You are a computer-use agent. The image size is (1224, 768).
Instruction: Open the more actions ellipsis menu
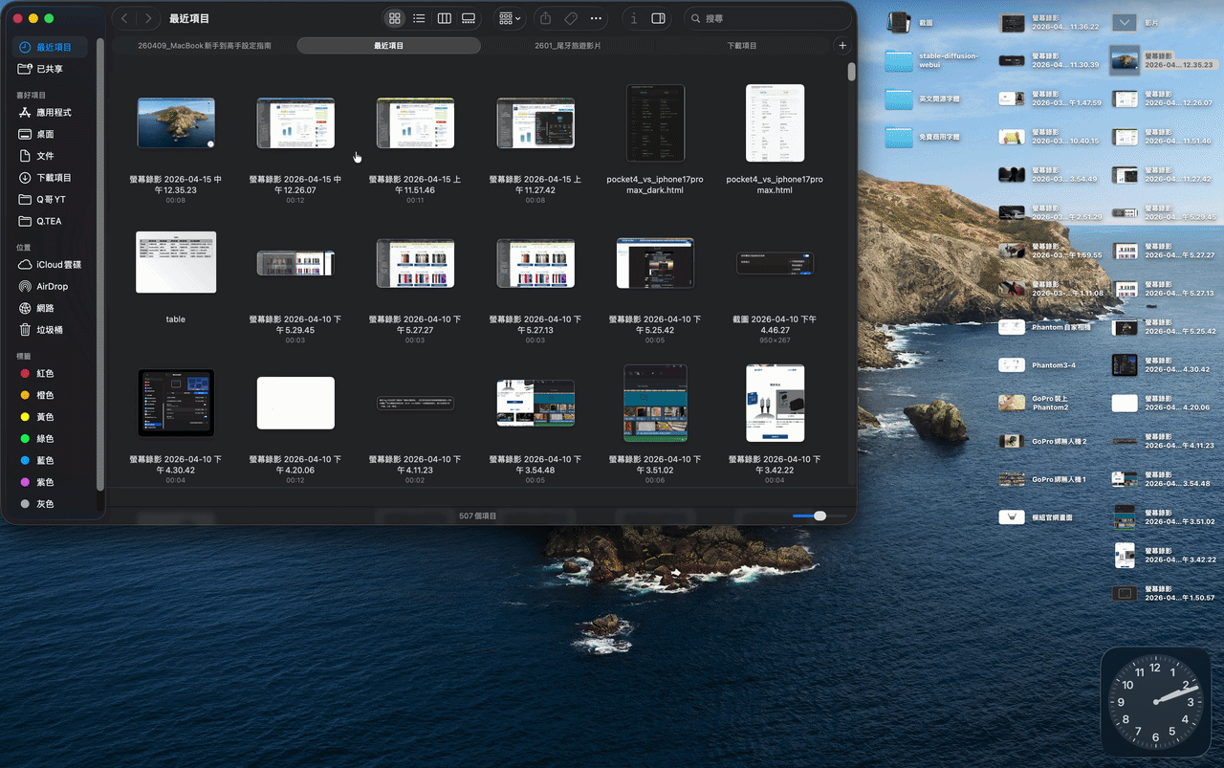click(596, 18)
